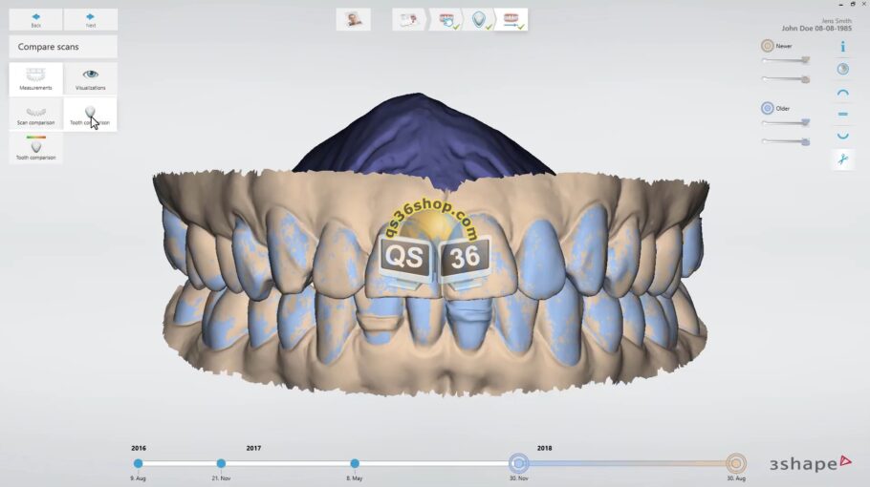Viewport: 870px width, 487px height.
Task: Click the blue info icon
Action: coord(842,46)
